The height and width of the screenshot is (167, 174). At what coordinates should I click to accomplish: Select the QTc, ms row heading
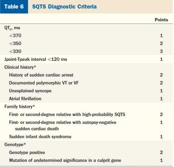12,28
